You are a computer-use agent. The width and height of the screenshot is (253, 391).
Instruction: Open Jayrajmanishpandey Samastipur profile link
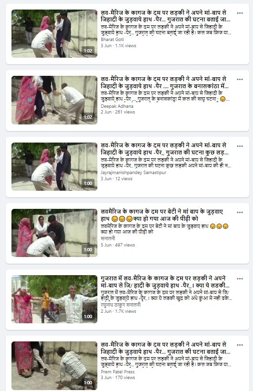pos(133,172)
